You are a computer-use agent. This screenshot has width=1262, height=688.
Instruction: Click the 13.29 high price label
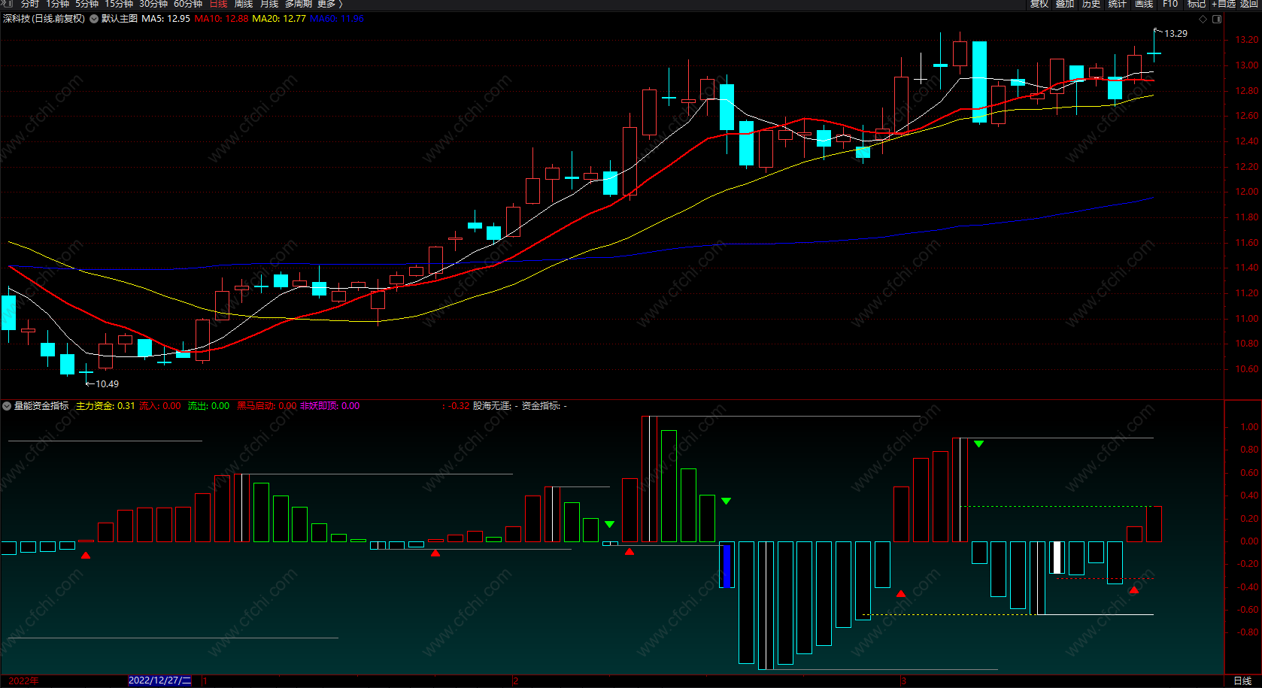(x=1176, y=34)
